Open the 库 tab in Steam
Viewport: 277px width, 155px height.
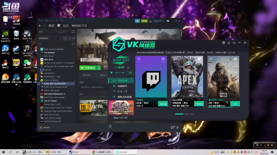(x=59, y=25)
